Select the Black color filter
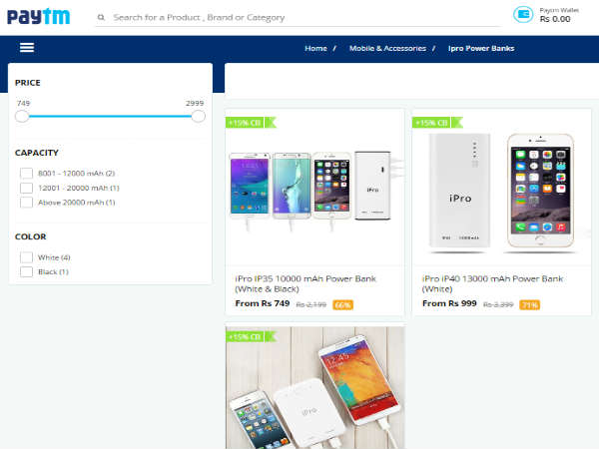 pos(26,271)
